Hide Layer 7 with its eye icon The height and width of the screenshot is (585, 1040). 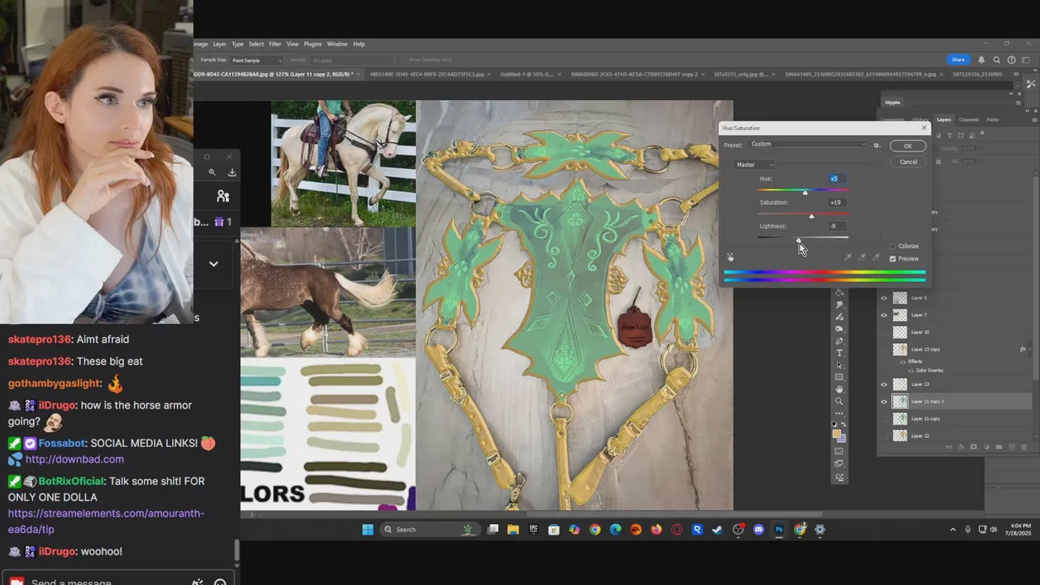[x=884, y=315]
